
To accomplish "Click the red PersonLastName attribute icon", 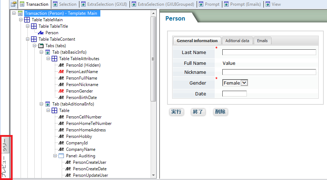I will point(61,72).
